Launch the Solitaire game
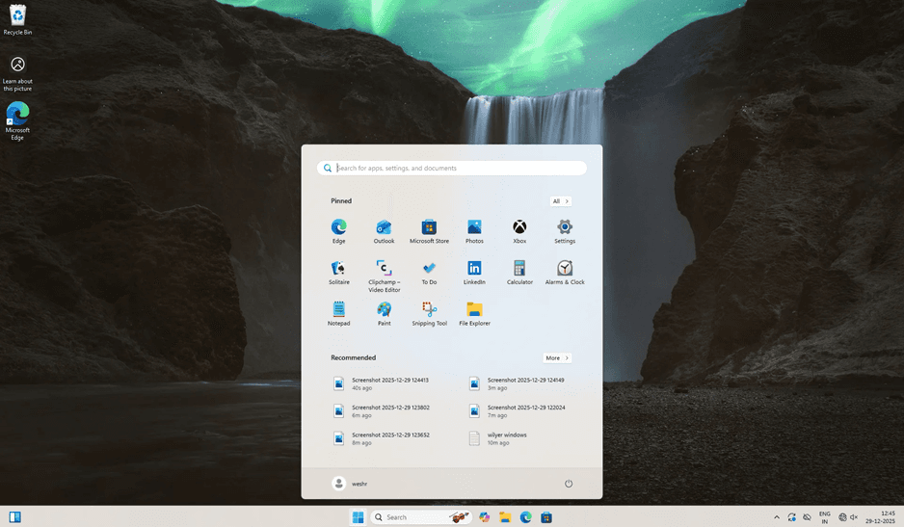 click(x=339, y=272)
